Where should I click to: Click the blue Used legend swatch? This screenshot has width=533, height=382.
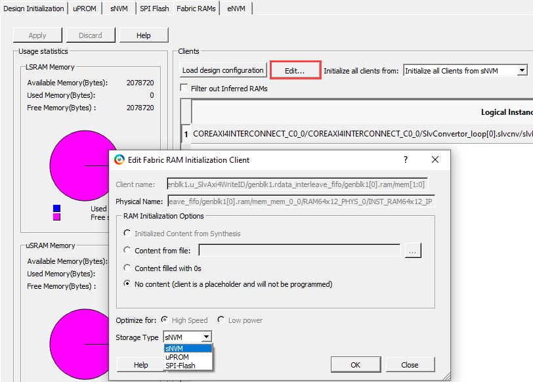click(x=56, y=209)
